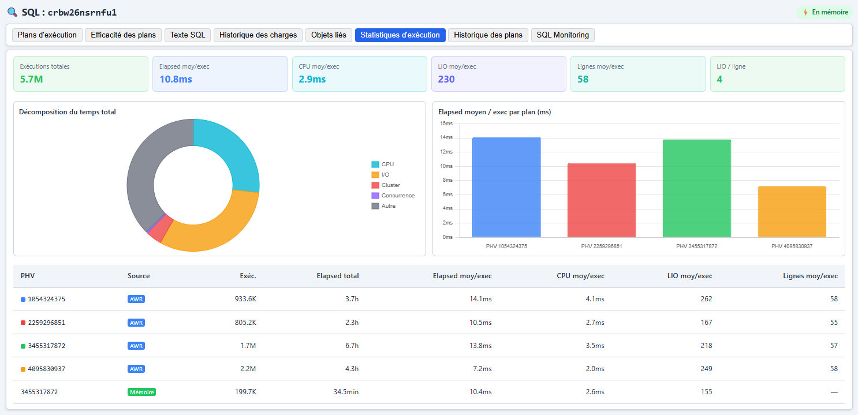Click the AWR badge in 2.2M row
Screen dimensions: 858x415
pos(136,369)
